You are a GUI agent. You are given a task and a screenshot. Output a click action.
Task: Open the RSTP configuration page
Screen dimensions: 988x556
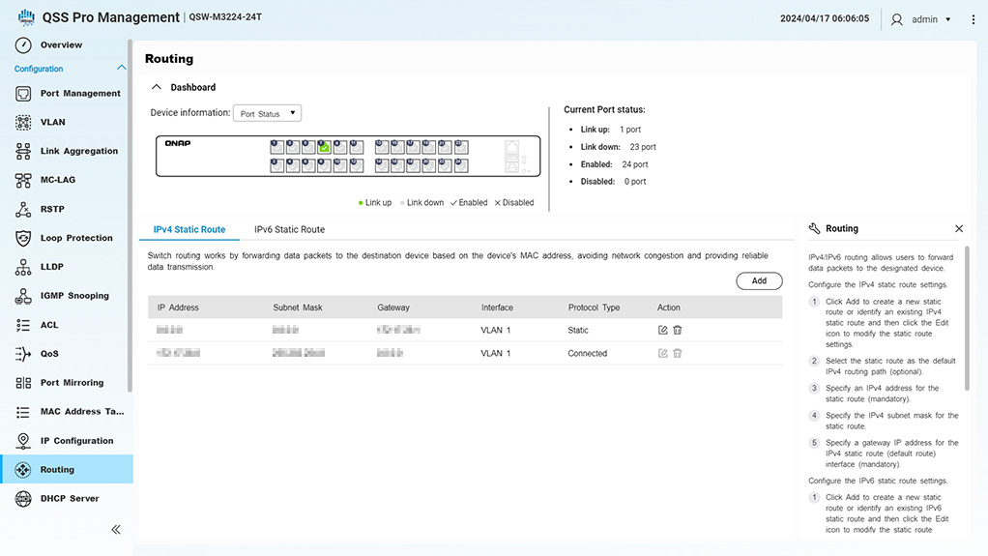click(x=52, y=210)
